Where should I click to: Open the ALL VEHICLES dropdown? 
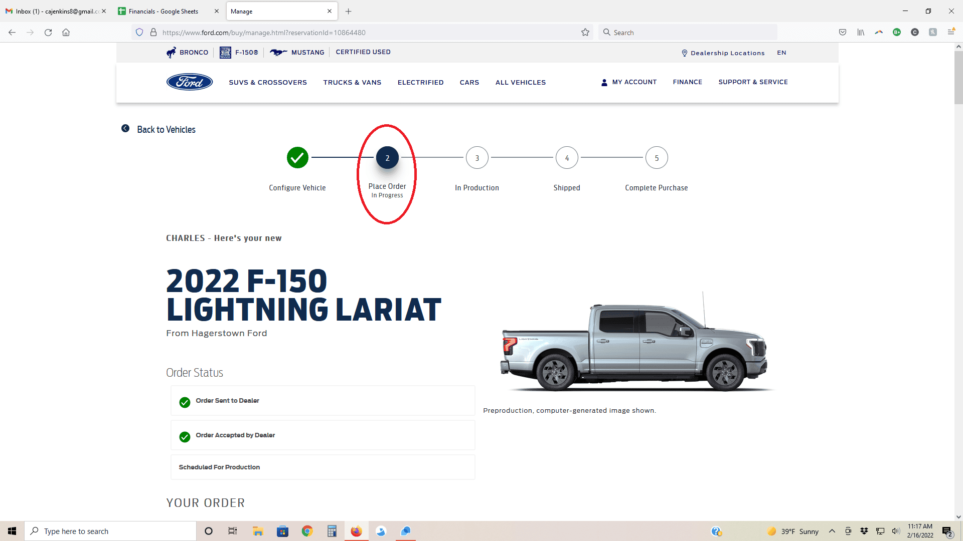520,82
